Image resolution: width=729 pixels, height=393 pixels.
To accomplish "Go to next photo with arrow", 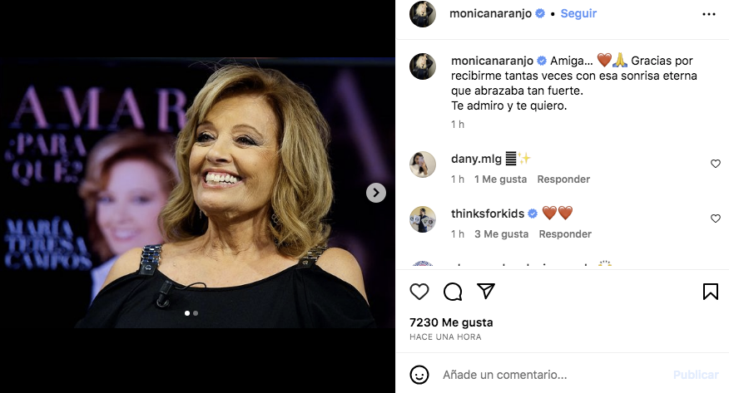I will coord(376,193).
